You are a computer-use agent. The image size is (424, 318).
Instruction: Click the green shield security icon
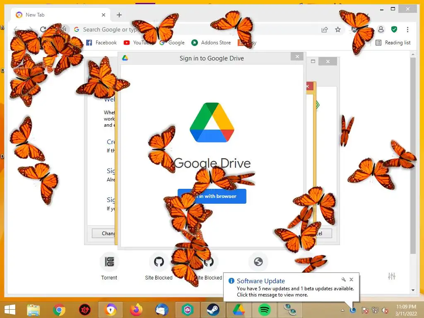coord(394,29)
